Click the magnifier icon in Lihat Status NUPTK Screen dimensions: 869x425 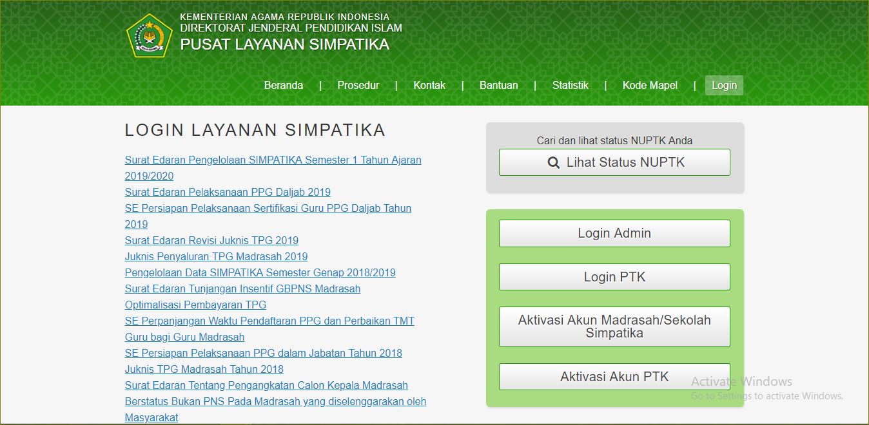click(x=554, y=163)
